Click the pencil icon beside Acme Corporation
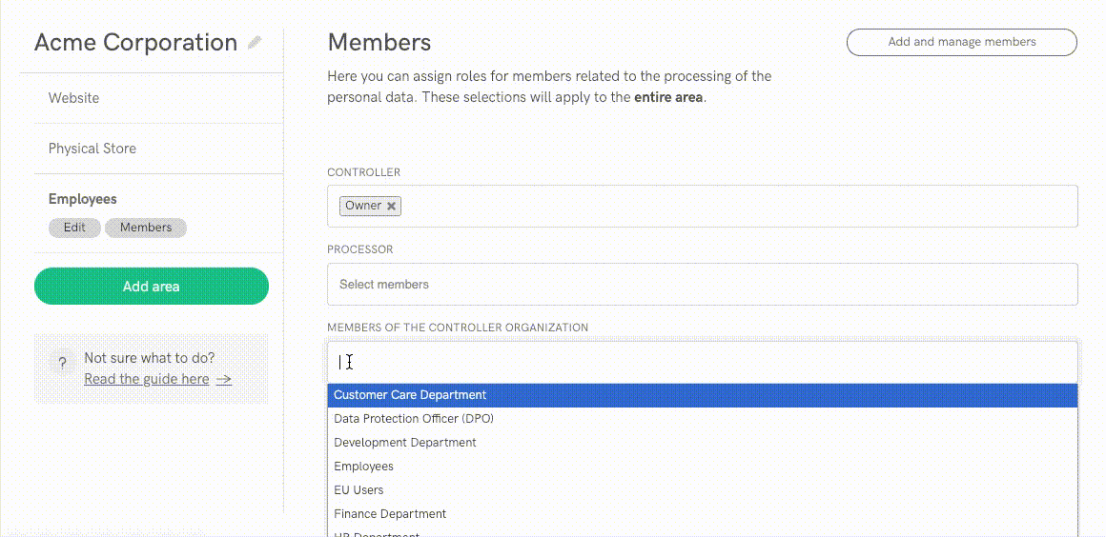 click(254, 43)
